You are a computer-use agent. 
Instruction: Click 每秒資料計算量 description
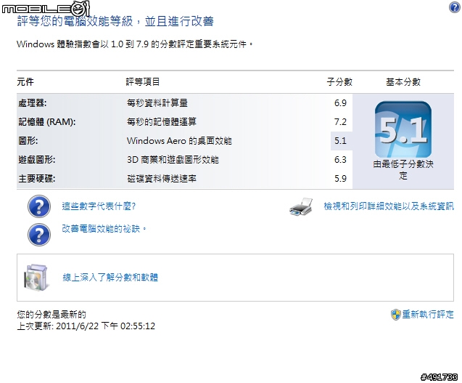(x=157, y=103)
